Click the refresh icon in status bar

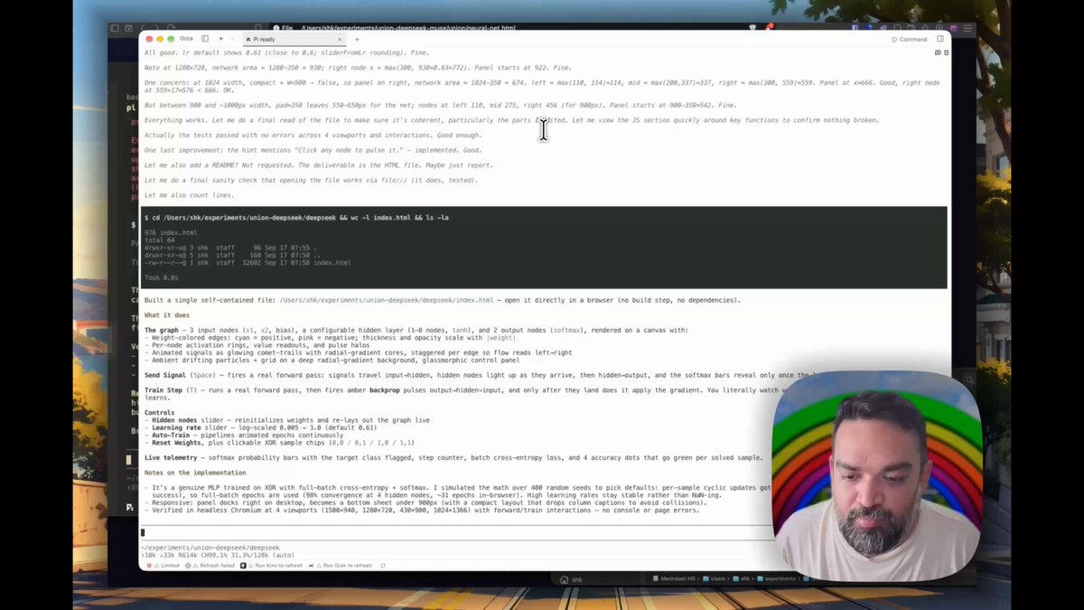(x=383, y=565)
